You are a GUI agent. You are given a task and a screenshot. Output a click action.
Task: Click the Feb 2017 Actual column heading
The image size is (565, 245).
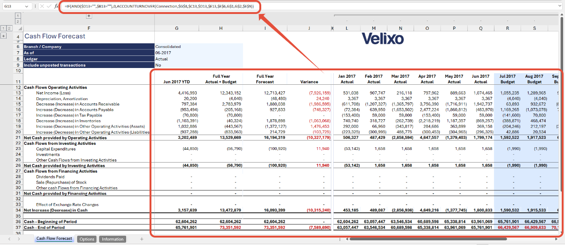pos(374,79)
